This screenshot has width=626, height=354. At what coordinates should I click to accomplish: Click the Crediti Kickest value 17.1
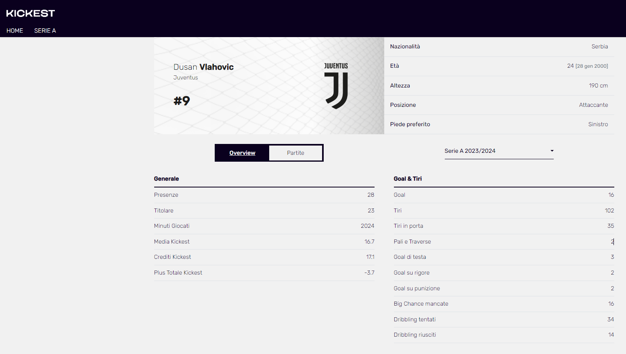(x=370, y=257)
